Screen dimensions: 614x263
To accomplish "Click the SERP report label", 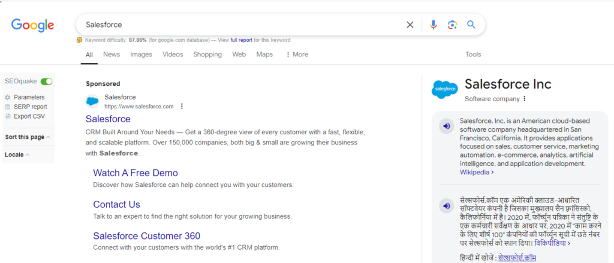I will (x=30, y=107).
